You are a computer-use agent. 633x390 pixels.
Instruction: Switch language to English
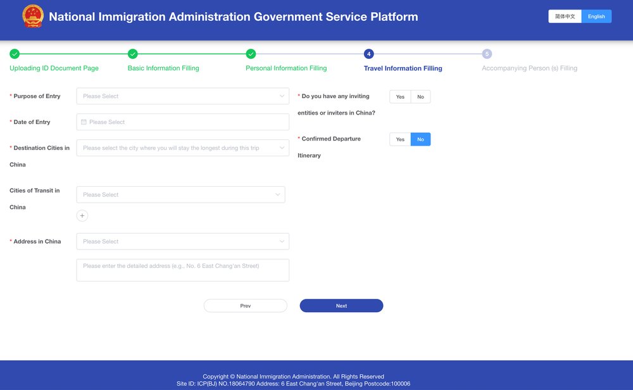click(596, 16)
